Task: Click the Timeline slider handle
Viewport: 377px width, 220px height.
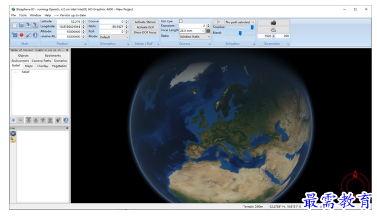Action: [x=252, y=28]
